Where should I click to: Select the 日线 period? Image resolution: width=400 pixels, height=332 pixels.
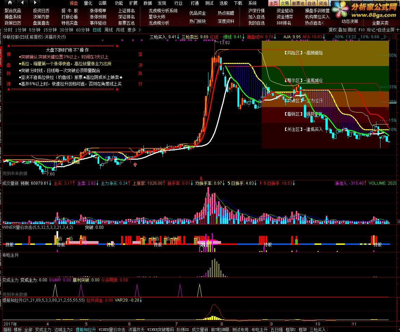coord(97,30)
